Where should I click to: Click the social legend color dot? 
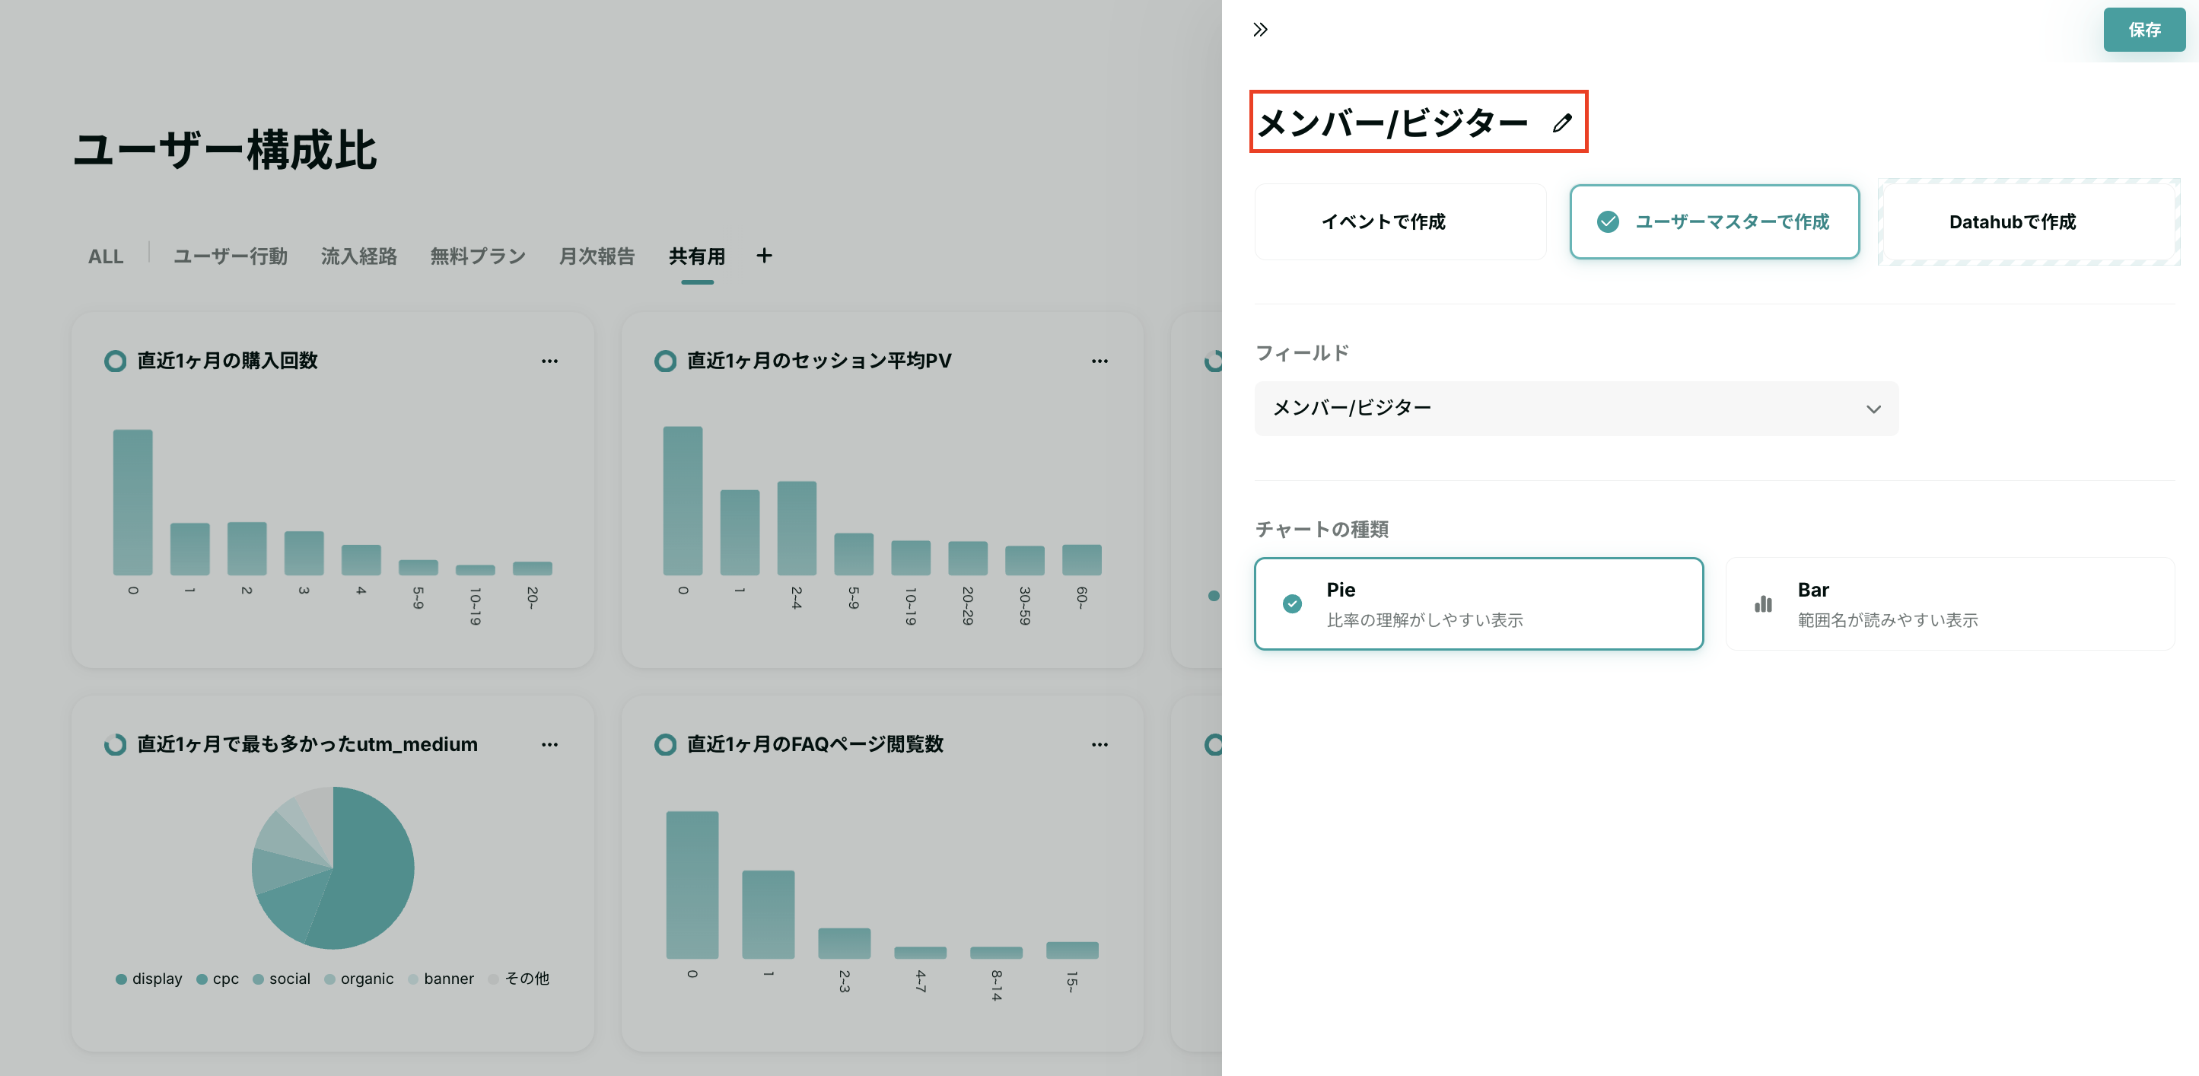click(258, 979)
